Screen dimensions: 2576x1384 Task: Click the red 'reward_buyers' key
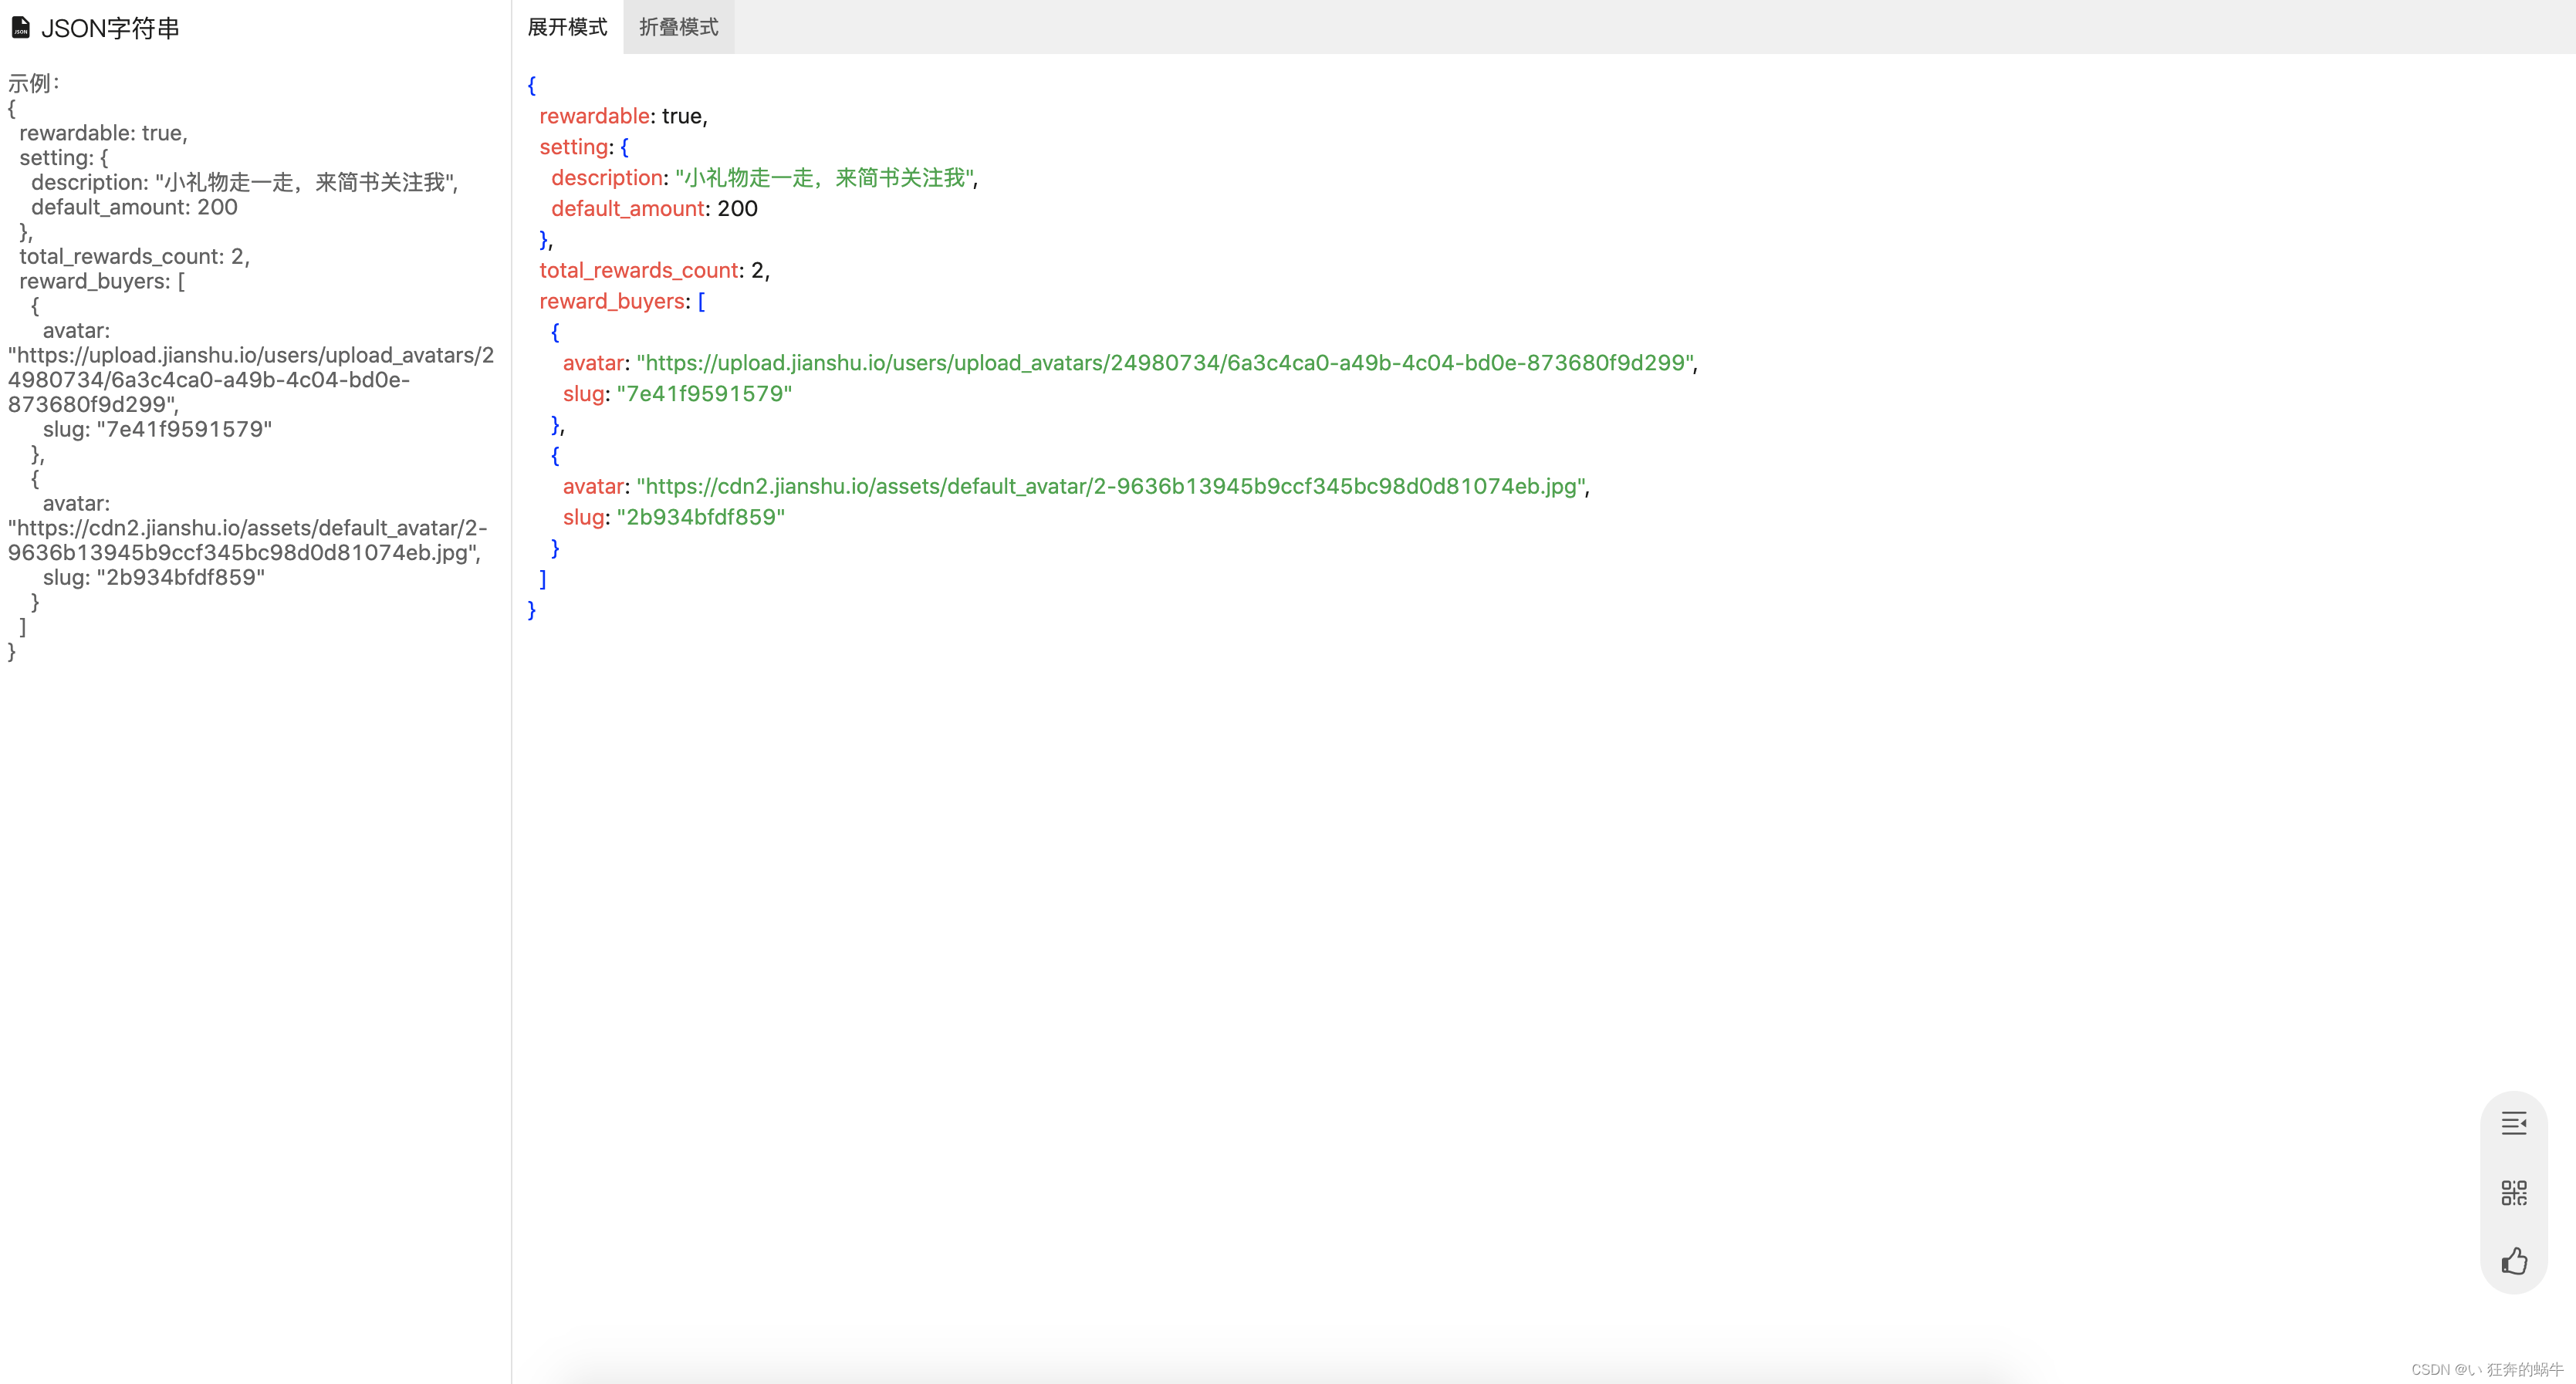pos(611,301)
